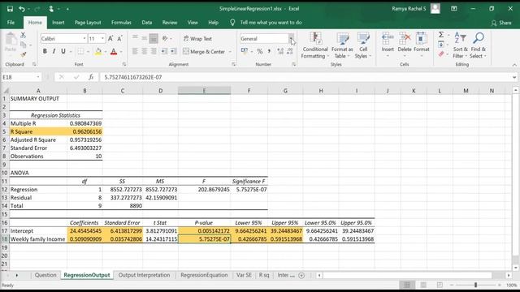Switch to Page Break Preview view

tap(440, 285)
